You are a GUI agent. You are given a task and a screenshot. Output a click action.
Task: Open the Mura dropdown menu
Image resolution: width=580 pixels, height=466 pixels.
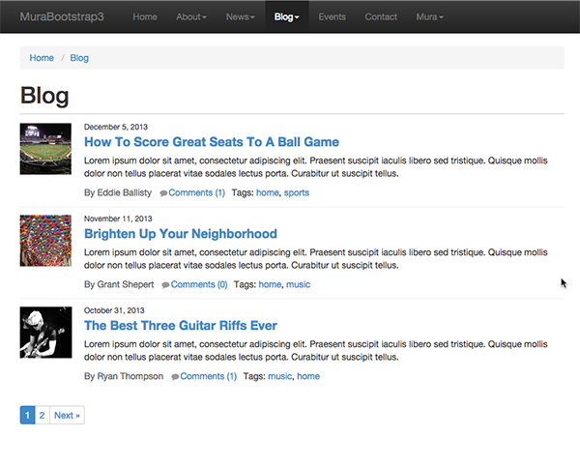click(429, 17)
